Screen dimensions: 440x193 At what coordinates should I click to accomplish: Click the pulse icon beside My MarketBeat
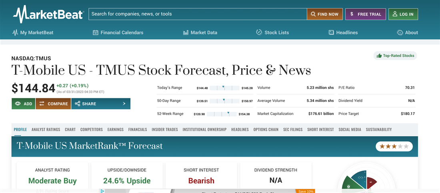(x=15, y=32)
